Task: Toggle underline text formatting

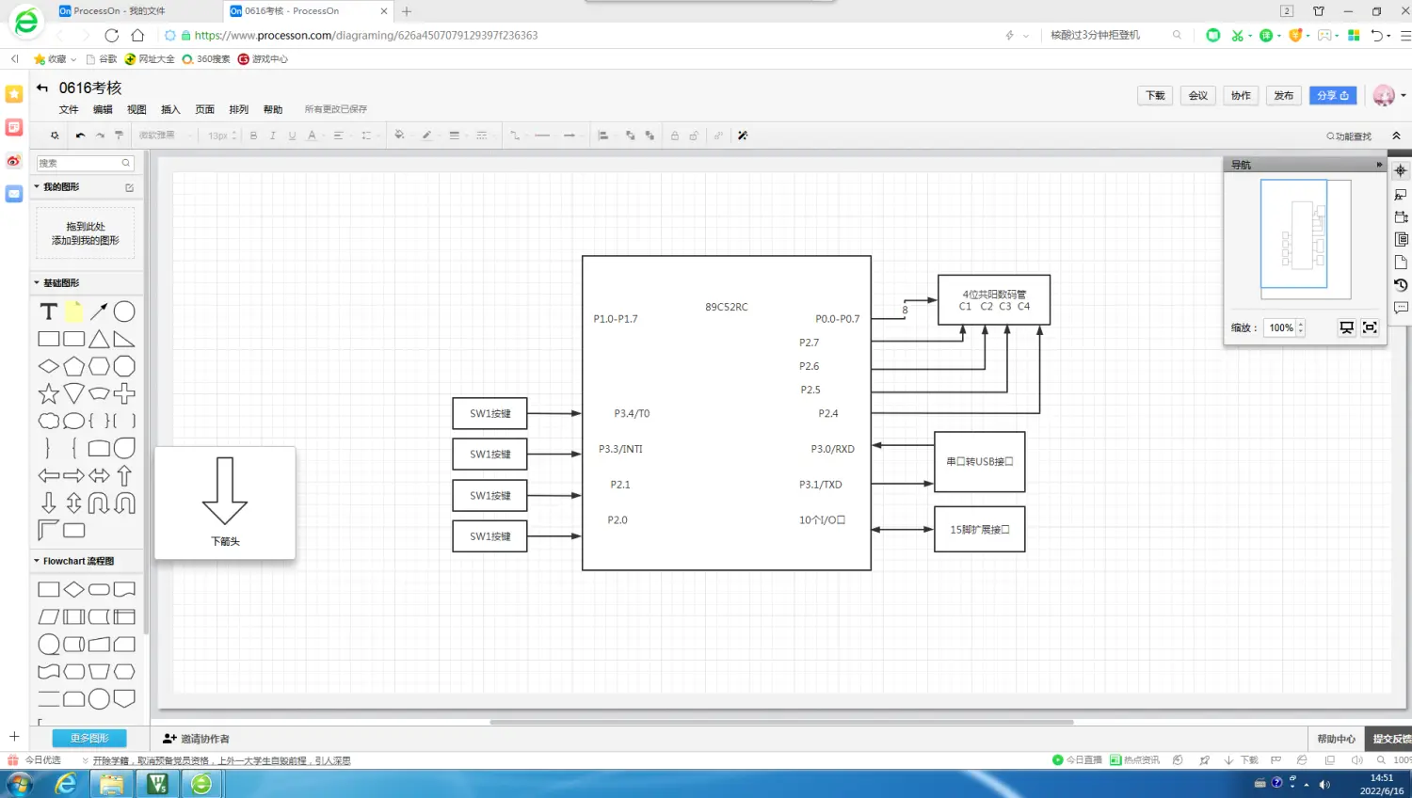Action: (x=292, y=136)
